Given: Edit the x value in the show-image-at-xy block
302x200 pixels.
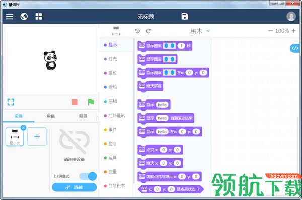Looking at the screenshot, I should (189, 73).
